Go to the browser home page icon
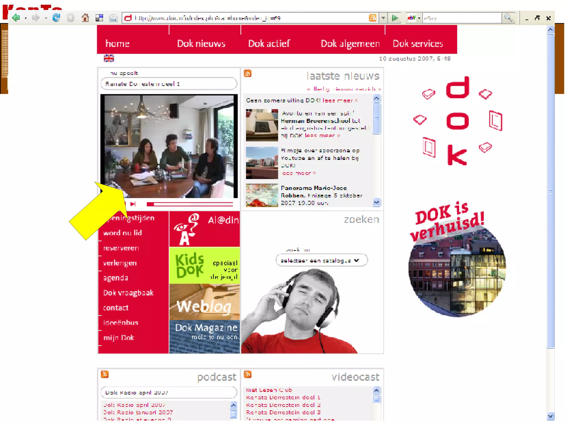 tap(85, 18)
